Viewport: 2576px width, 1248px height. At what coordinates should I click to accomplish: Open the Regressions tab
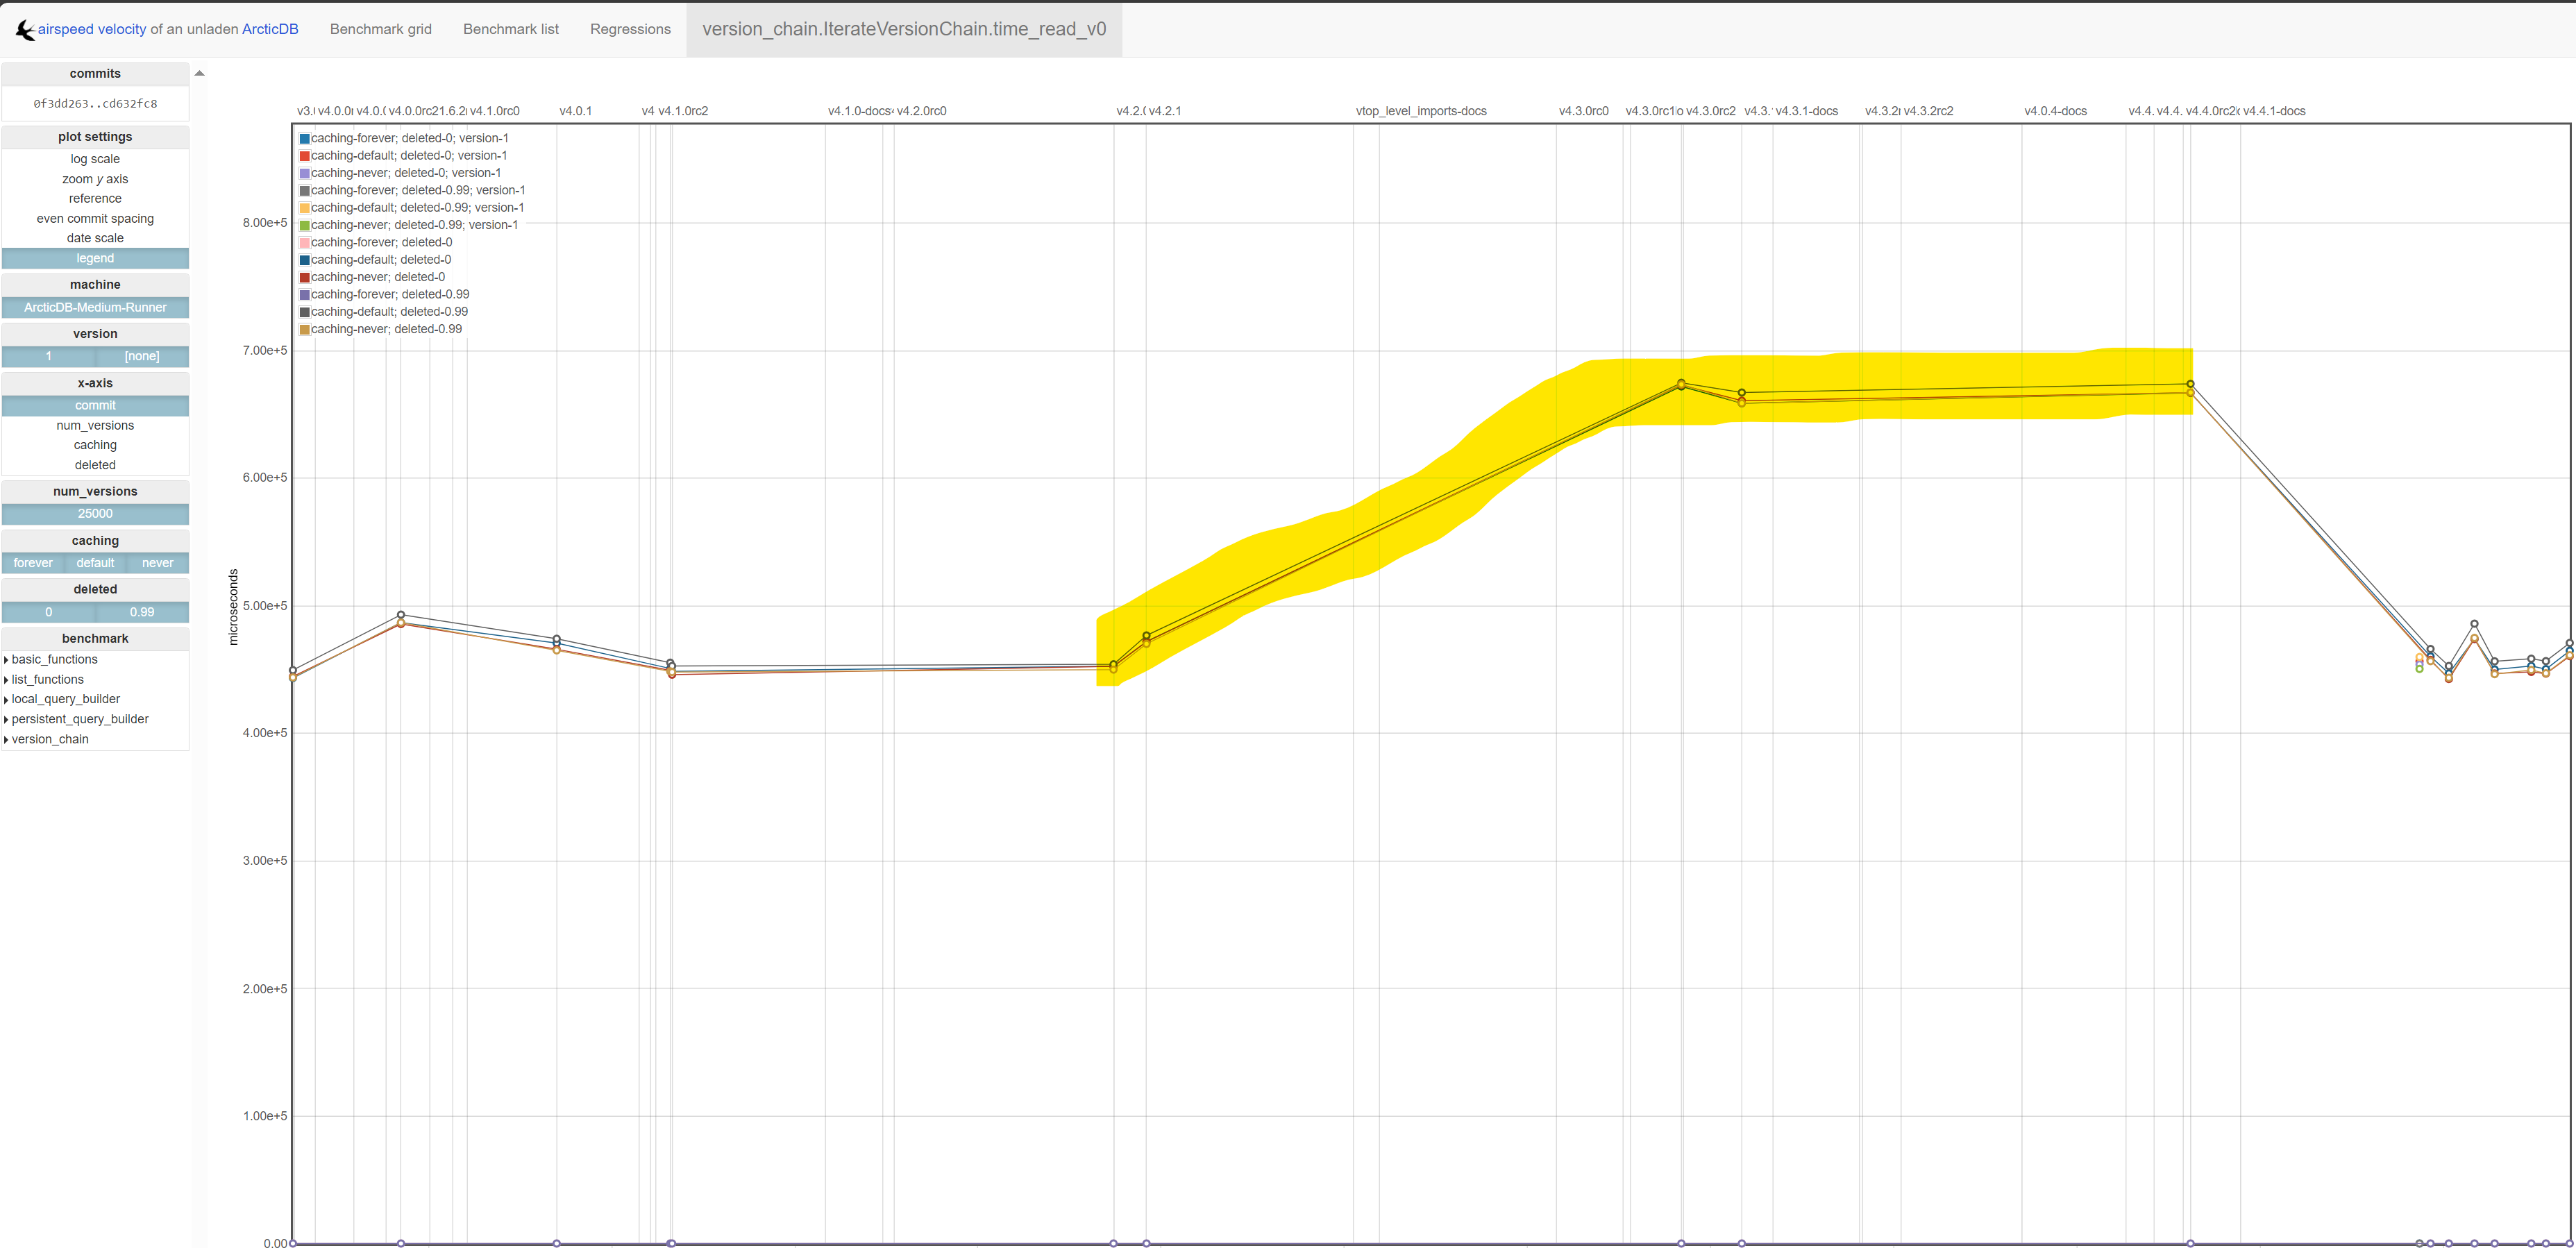click(x=630, y=29)
